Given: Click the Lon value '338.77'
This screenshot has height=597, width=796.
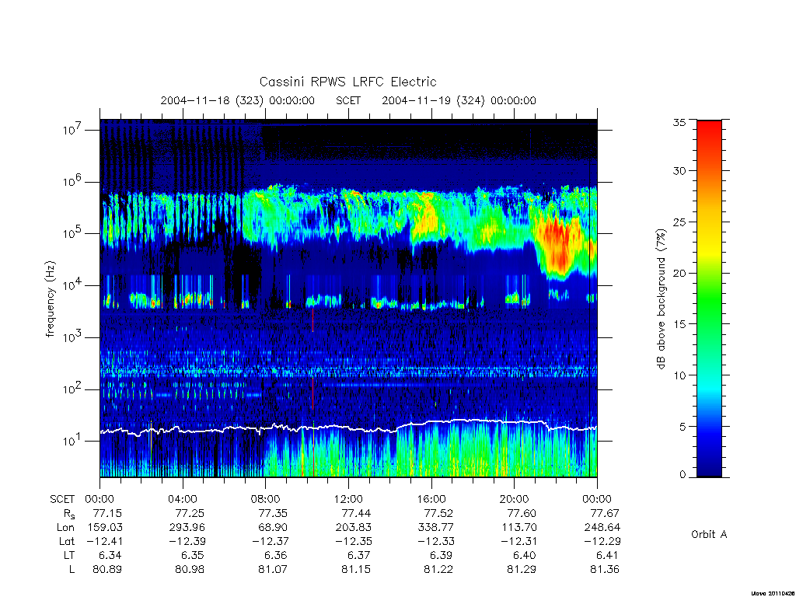Looking at the screenshot, I should [x=435, y=528].
